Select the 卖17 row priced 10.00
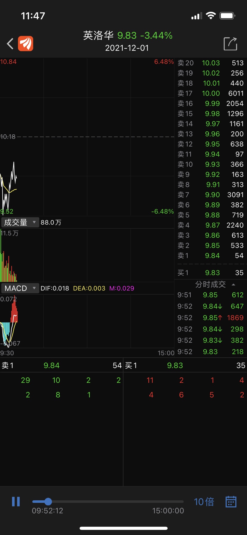247x535 pixels. pos(211,93)
